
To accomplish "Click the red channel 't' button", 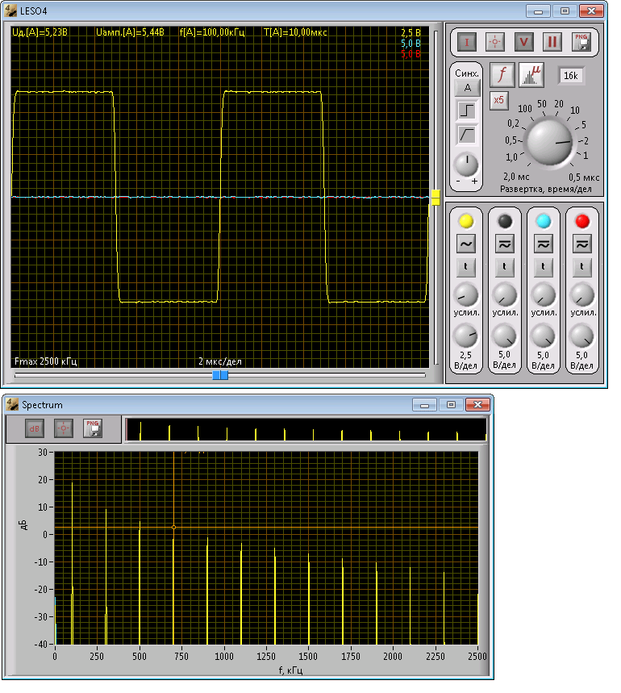I will [582, 267].
